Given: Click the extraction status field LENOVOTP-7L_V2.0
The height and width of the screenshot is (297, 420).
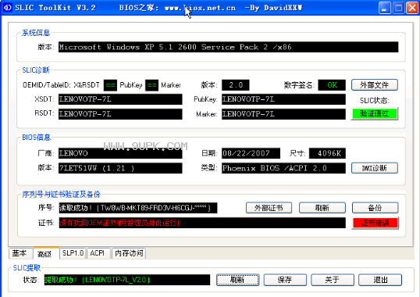Looking at the screenshot, I should tap(127, 280).
